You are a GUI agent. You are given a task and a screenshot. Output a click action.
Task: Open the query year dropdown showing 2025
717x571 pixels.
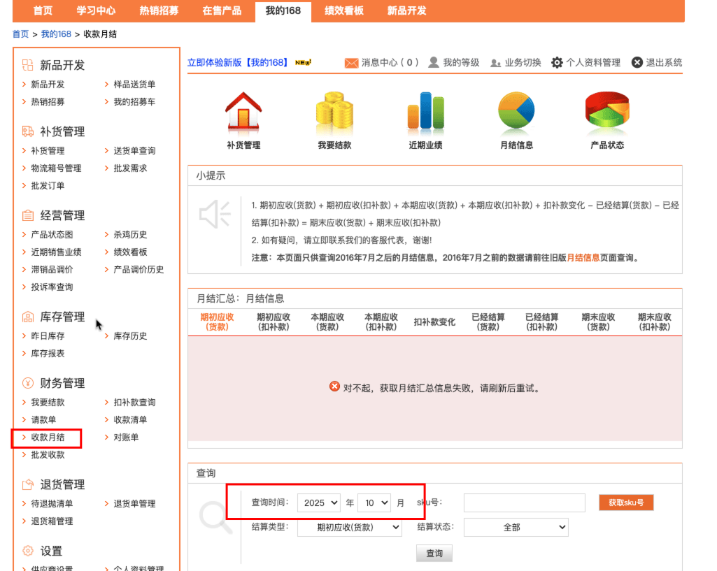[318, 503]
